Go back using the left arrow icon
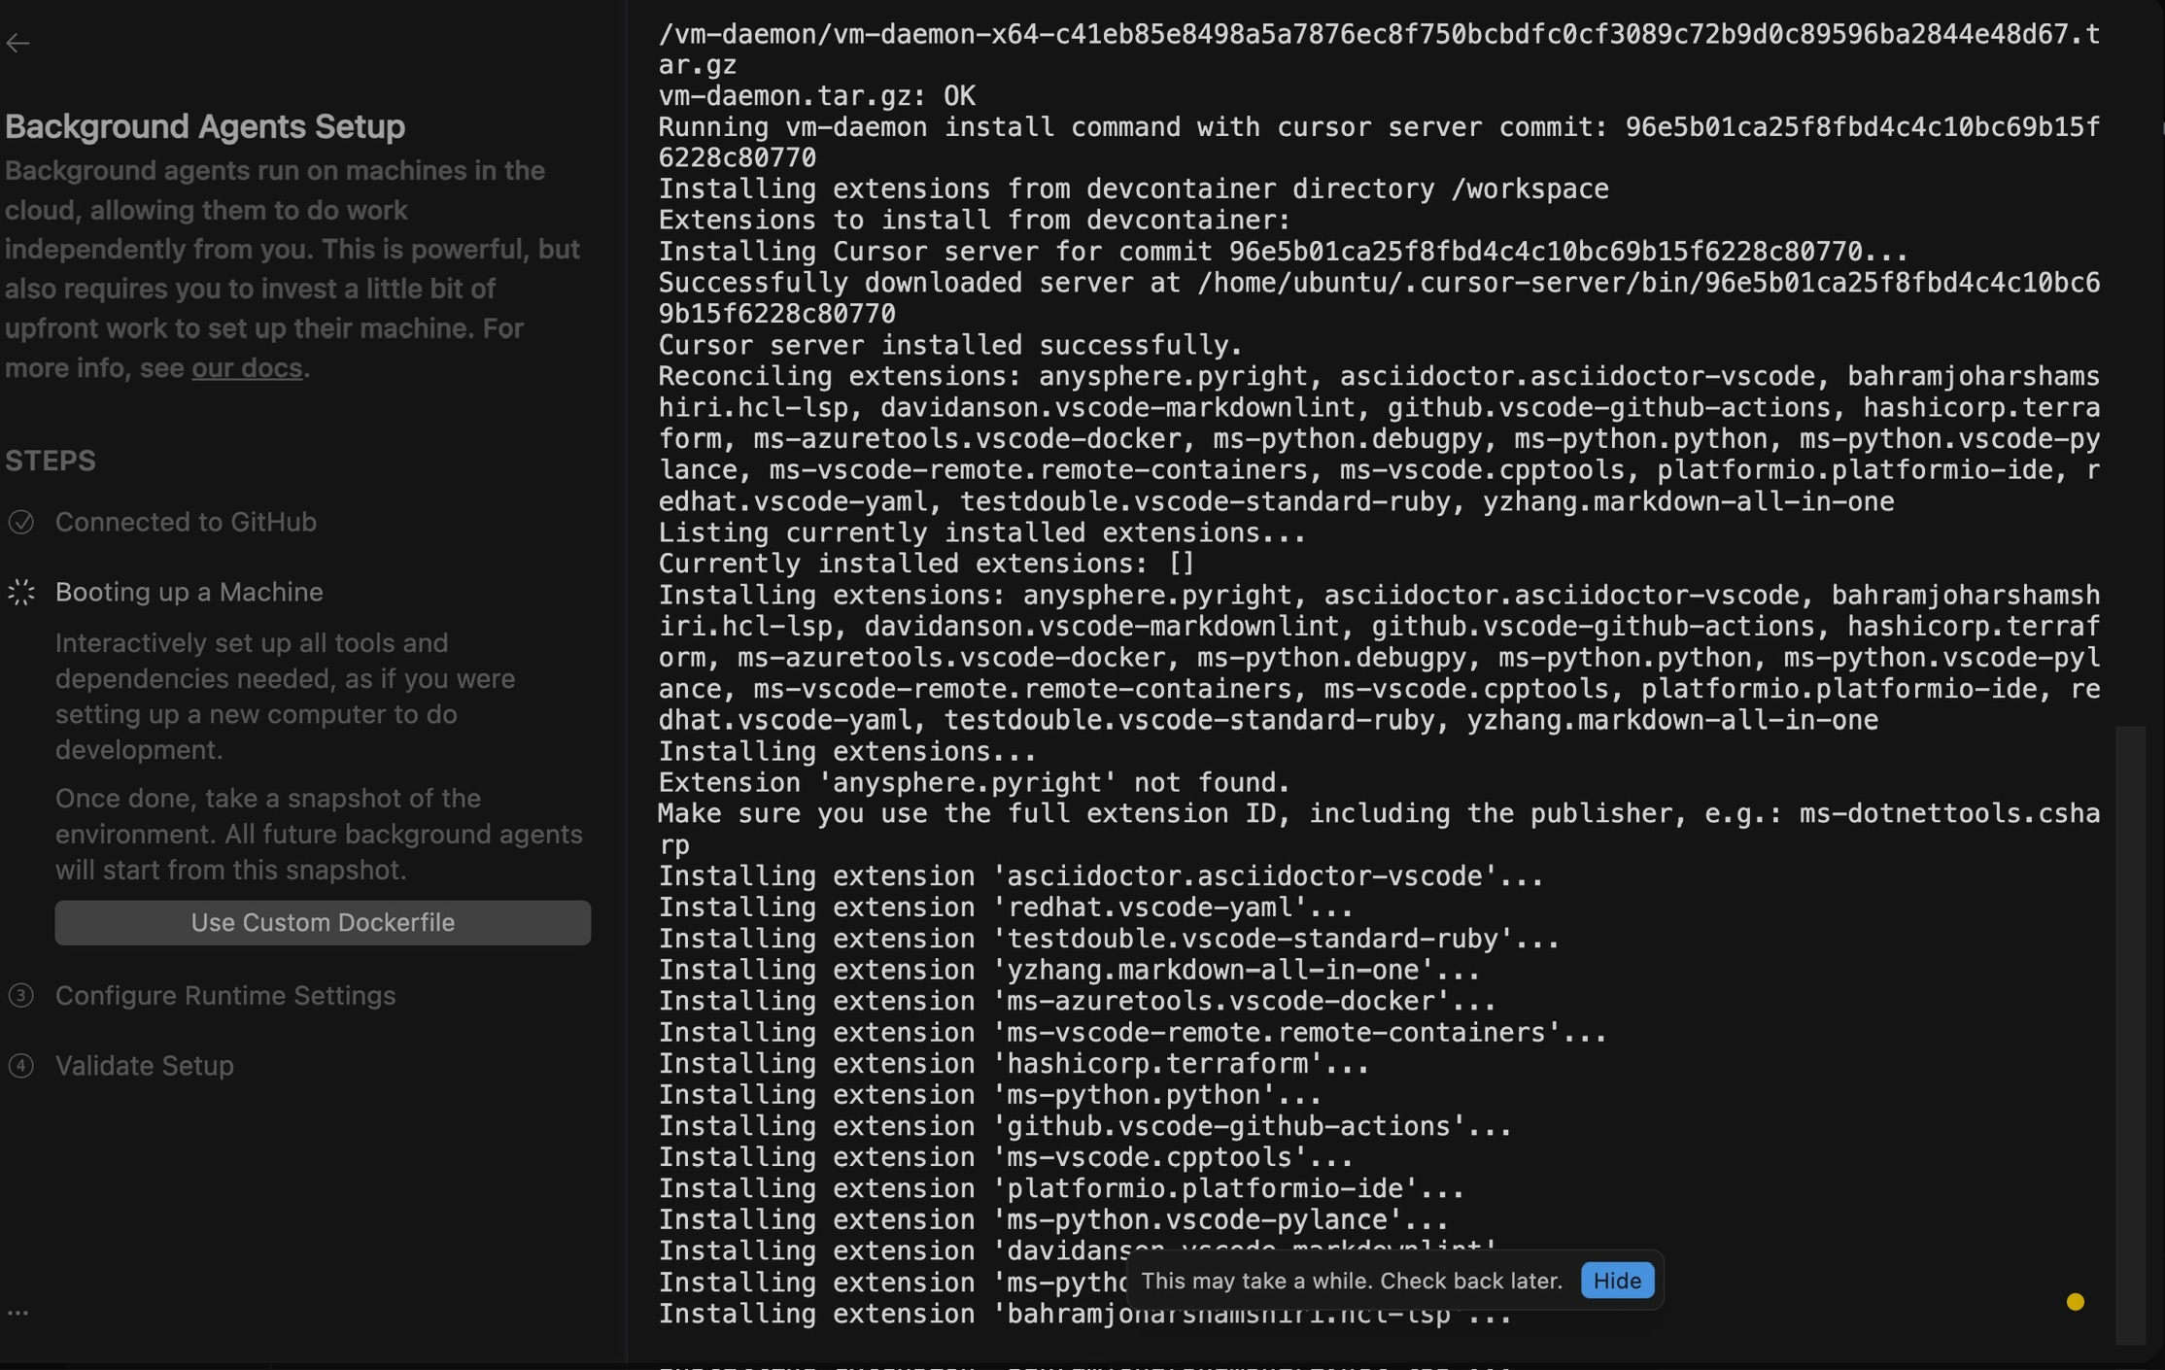 [x=17, y=43]
